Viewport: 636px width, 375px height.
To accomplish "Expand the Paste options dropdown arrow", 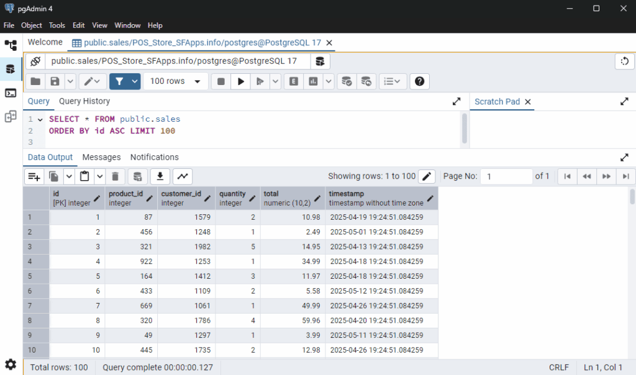I will pos(100,176).
